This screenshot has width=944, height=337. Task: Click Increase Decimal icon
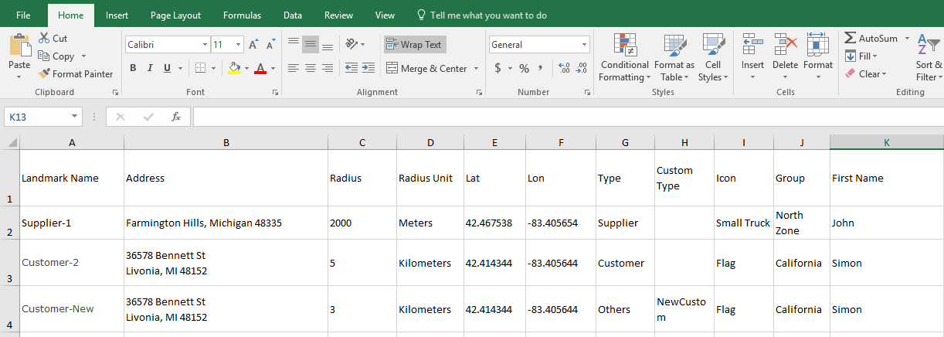tap(564, 68)
